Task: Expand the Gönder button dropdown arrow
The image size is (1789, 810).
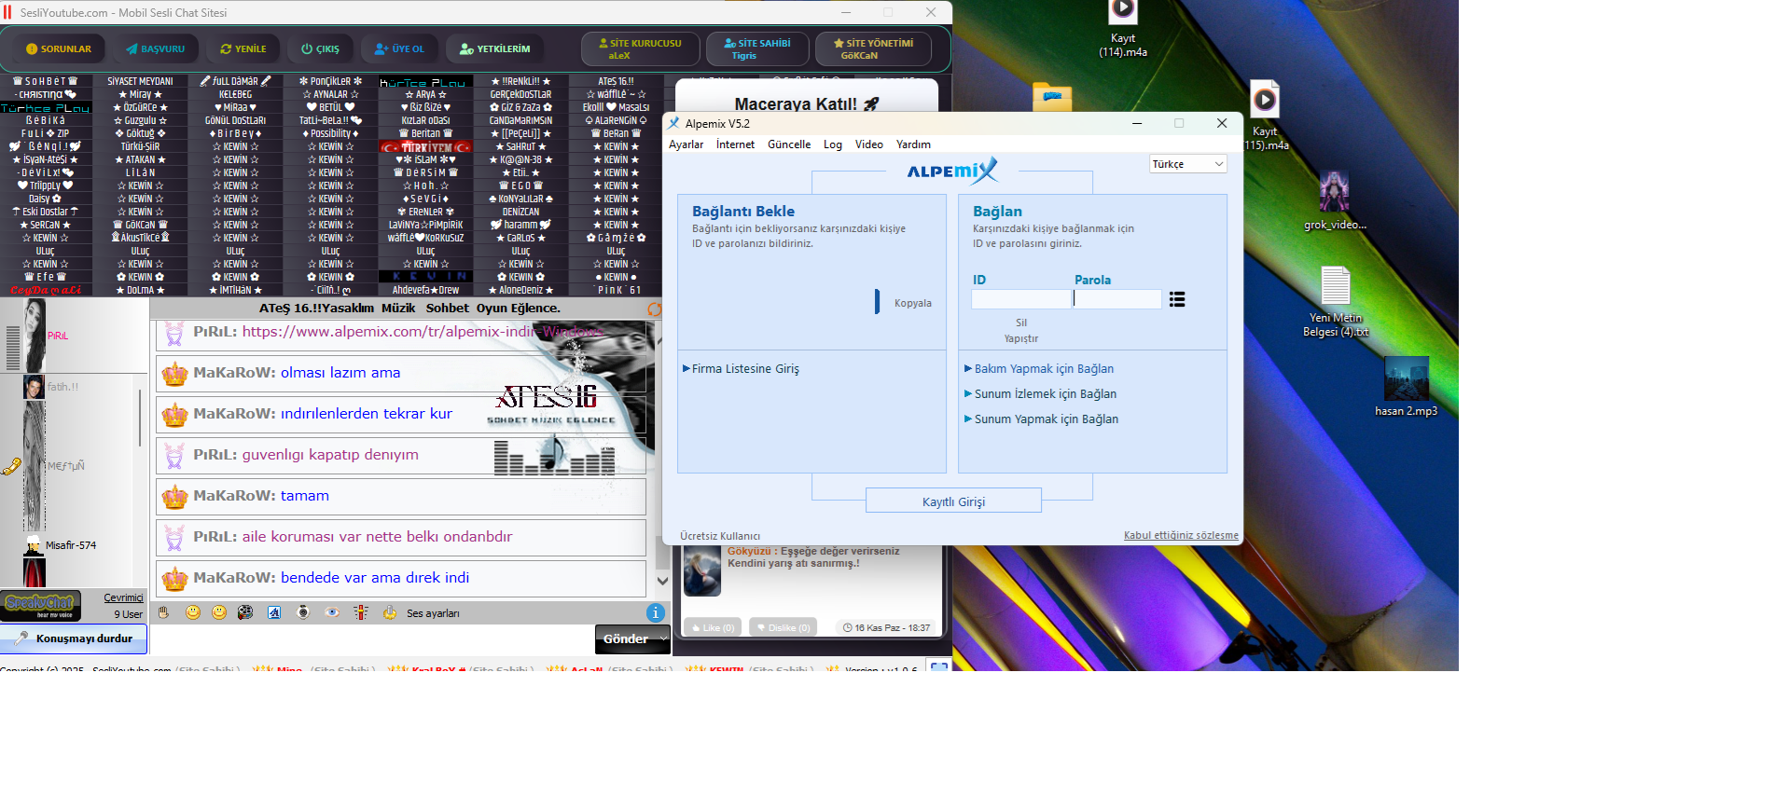Action: pyautogui.click(x=663, y=638)
